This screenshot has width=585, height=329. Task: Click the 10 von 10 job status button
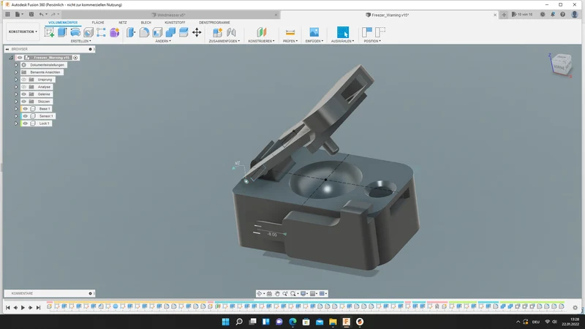[522, 14]
